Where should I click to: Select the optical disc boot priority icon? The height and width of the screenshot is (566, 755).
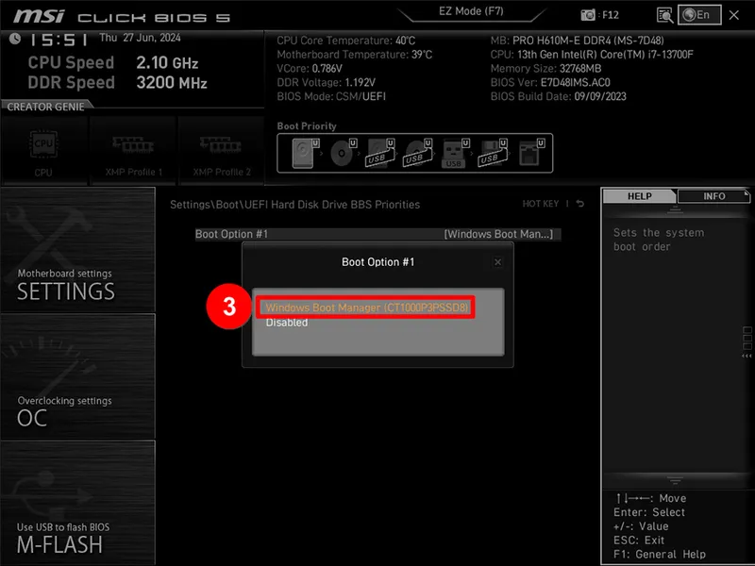point(343,153)
